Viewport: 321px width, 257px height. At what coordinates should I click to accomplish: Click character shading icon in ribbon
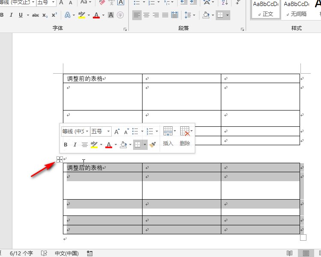(111, 15)
